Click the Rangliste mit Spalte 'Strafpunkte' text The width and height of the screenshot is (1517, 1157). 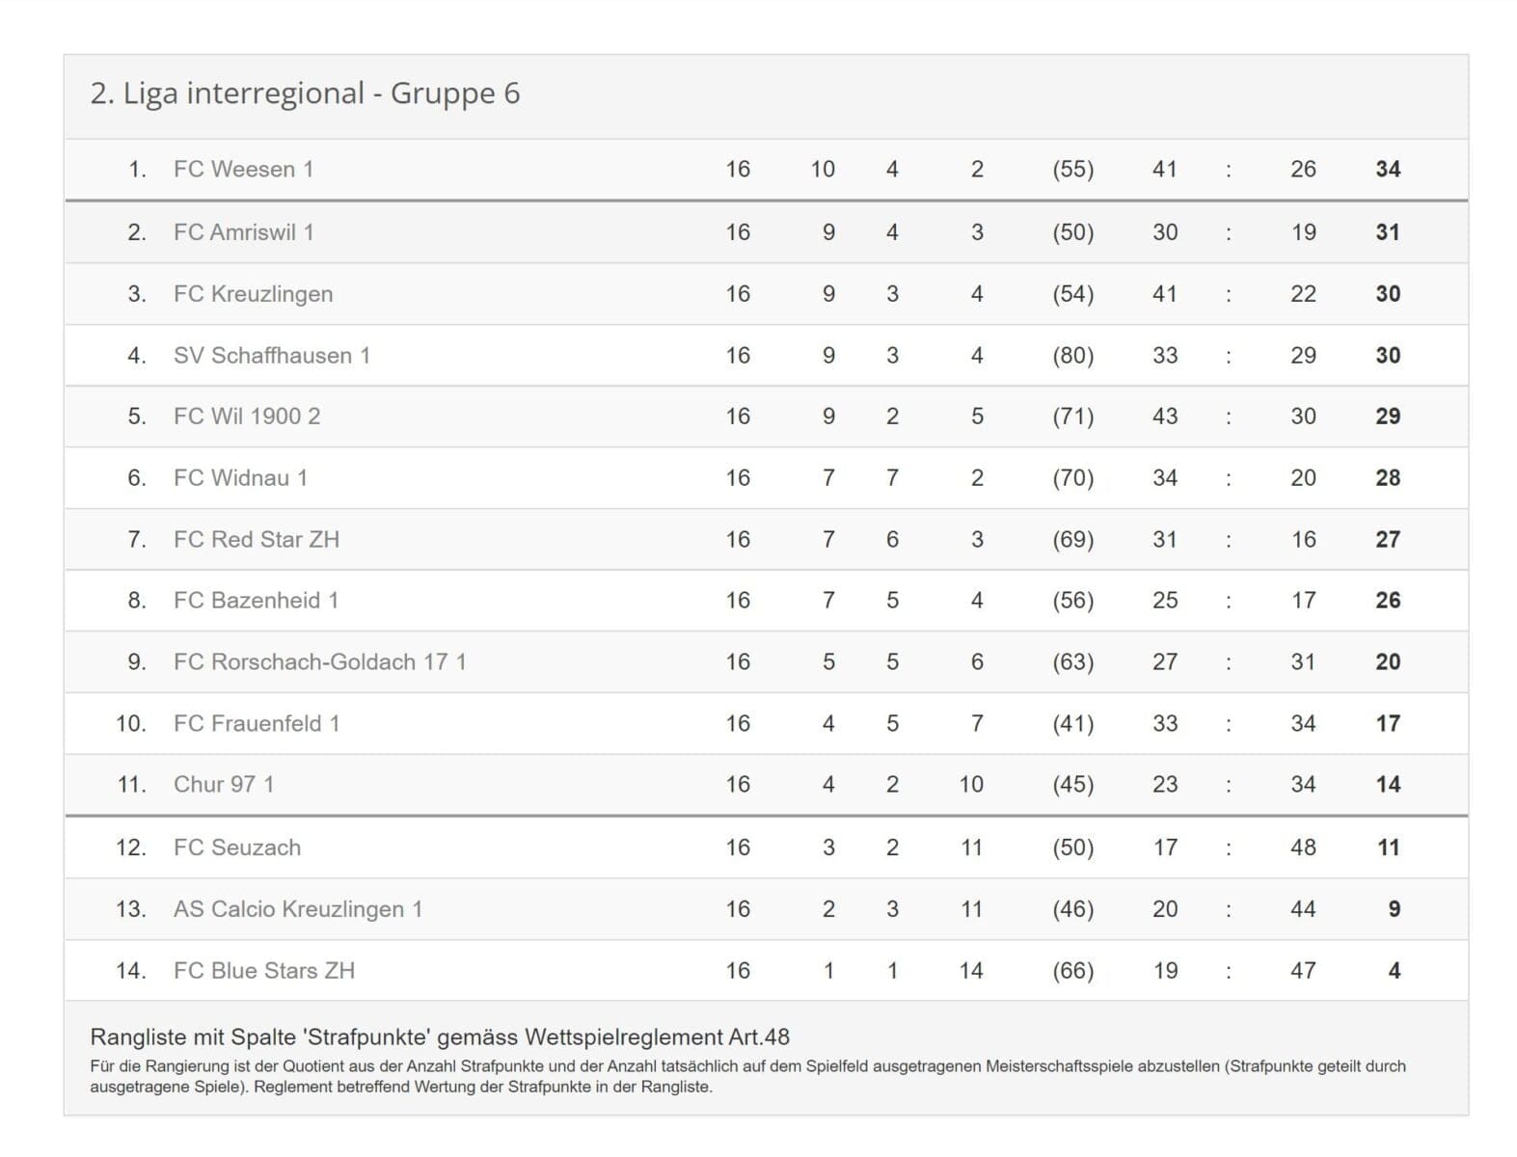[439, 1037]
